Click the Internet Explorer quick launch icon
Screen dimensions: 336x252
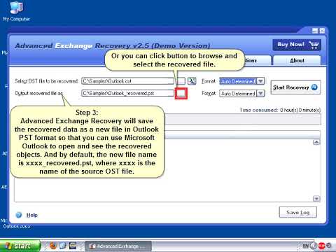(63, 246)
